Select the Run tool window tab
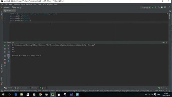This screenshot has width=172, height=97. [x=43, y=88]
